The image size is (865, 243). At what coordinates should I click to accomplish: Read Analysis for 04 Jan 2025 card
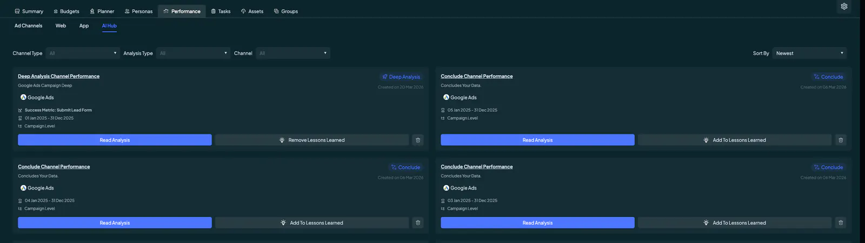tap(115, 222)
